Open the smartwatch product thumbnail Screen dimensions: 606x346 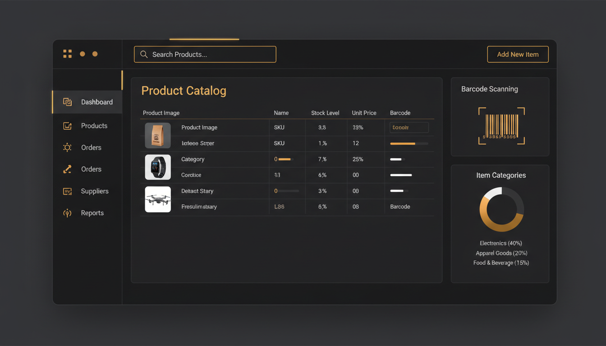pos(158,167)
